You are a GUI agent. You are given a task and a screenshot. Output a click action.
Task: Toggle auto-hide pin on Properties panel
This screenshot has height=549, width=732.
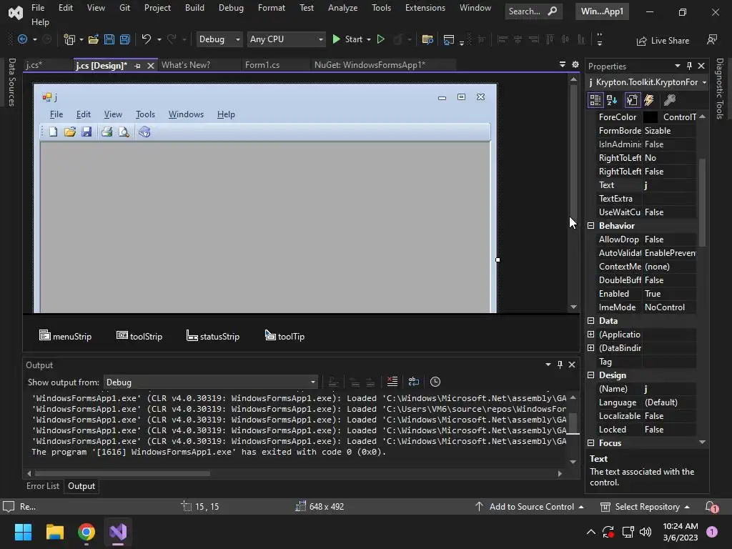tap(689, 66)
